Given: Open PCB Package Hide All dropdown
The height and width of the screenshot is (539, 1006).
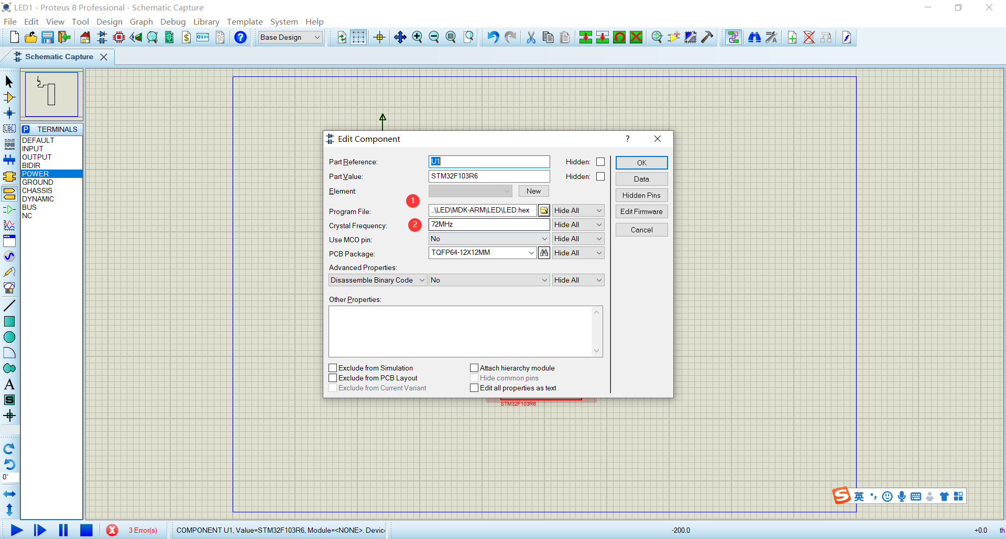Looking at the screenshot, I should pyautogui.click(x=578, y=253).
